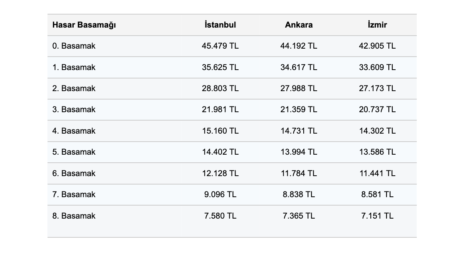Select the 0. Basamak row label
The height and width of the screenshot is (263, 449).
74,46
